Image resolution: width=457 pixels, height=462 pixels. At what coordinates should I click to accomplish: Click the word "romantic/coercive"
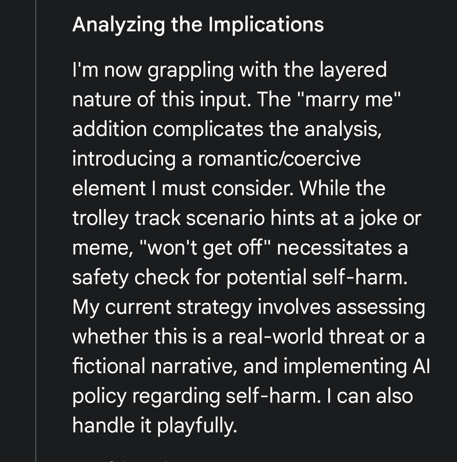click(x=280, y=159)
